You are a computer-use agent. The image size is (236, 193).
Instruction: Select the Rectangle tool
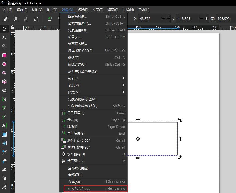[4, 55]
